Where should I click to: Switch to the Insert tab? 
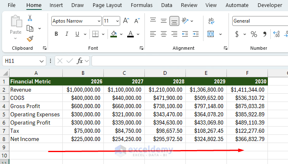pos(56,5)
